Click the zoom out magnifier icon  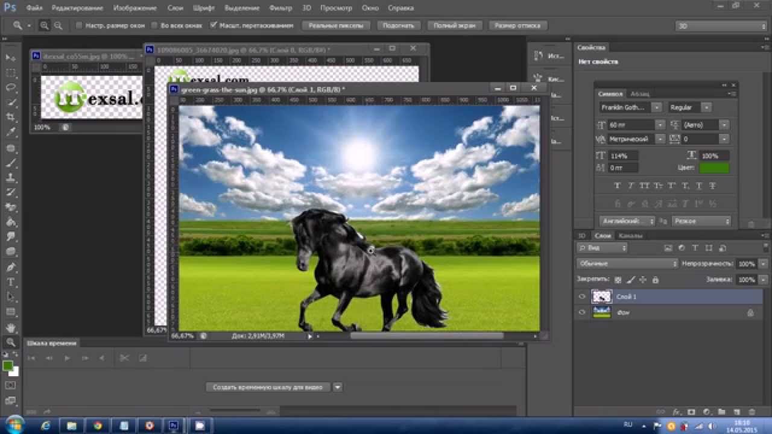[59, 26]
